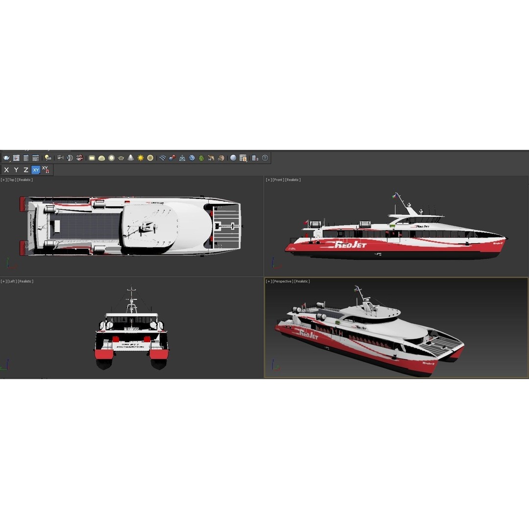
Task: Click the red video camera icon
Action: pyautogui.click(x=80, y=158)
